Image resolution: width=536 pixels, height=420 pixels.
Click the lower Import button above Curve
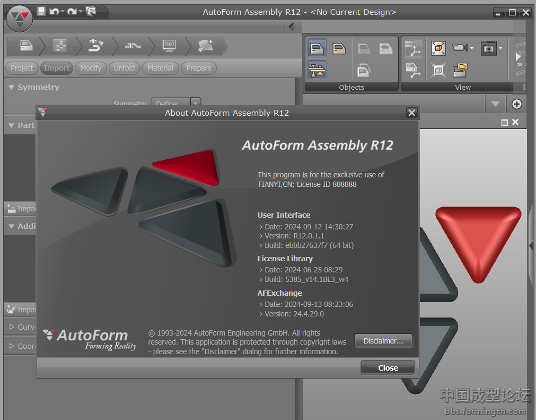(20, 310)
